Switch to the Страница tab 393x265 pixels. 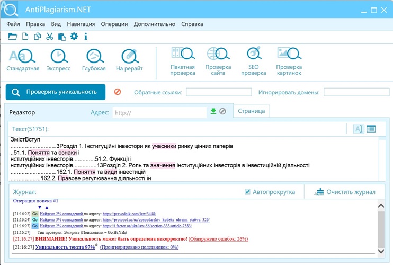pyautogui.click(x=252, y=111)
